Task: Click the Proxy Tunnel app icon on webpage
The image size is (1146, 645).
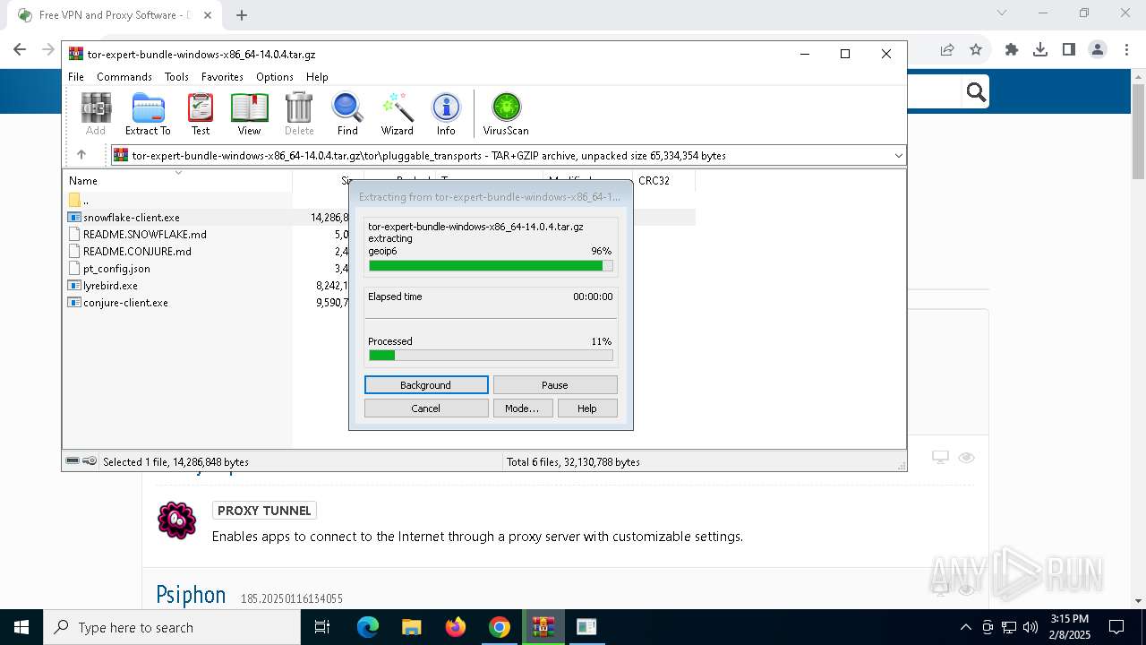Action: click(176, 520)
